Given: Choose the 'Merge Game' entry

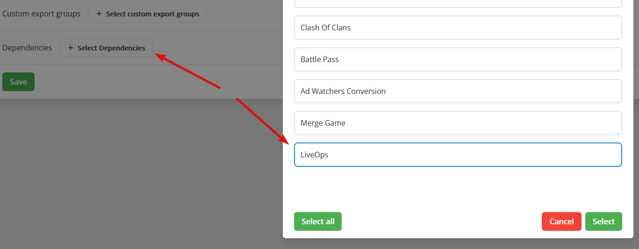Looking at the screenshot, I should [458, 123].
